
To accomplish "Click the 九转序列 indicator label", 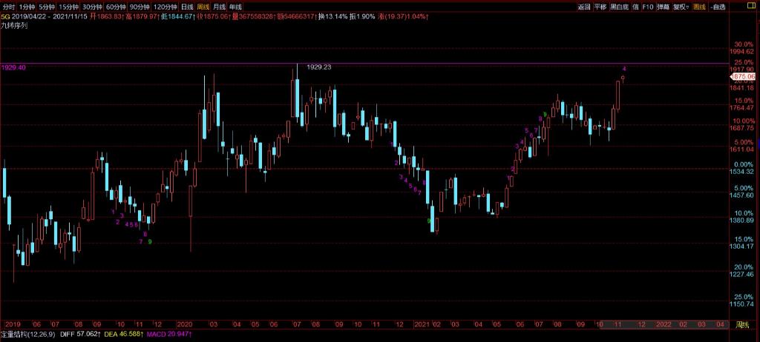I will [15, 24].
